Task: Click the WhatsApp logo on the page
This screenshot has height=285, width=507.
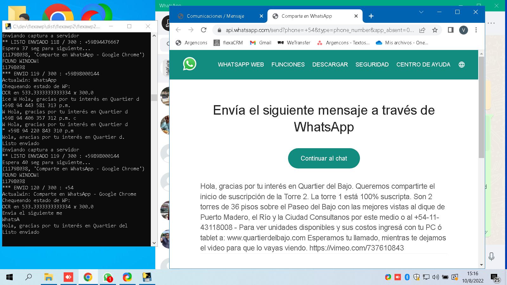Action: [x=189, y=64]
